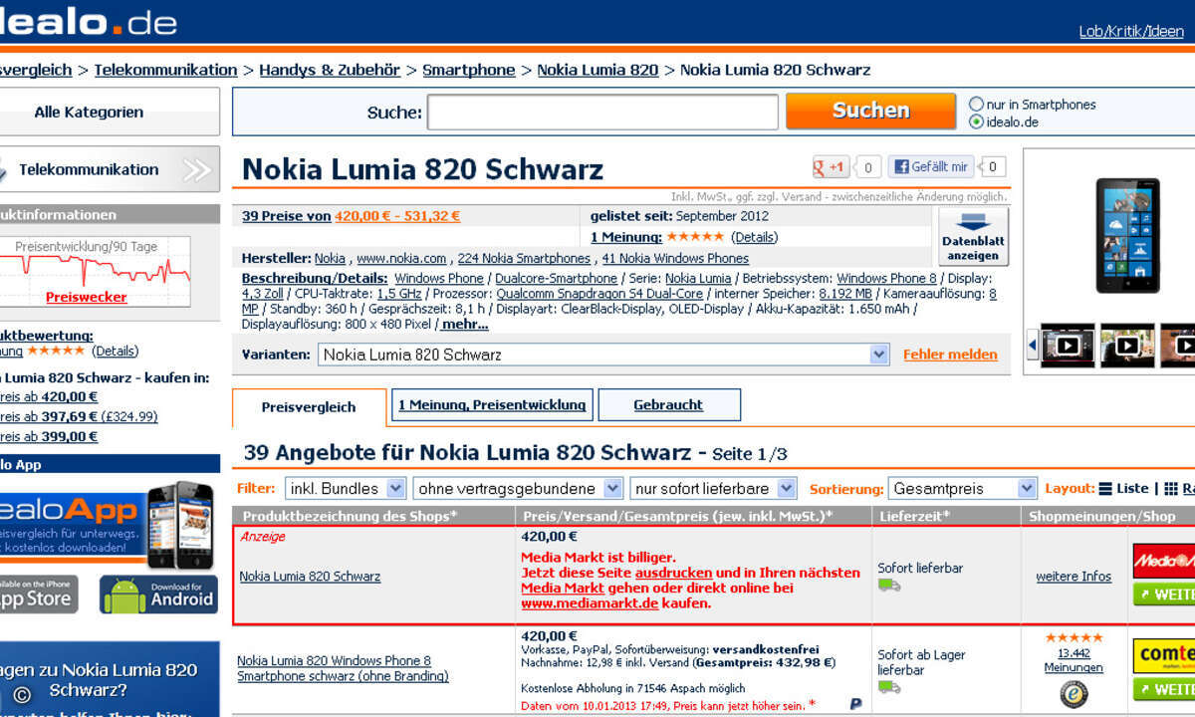
Task: Open the 'inkl. Bundles' filter dropdown
Action: pyautogui.click(x=346, y=488)
